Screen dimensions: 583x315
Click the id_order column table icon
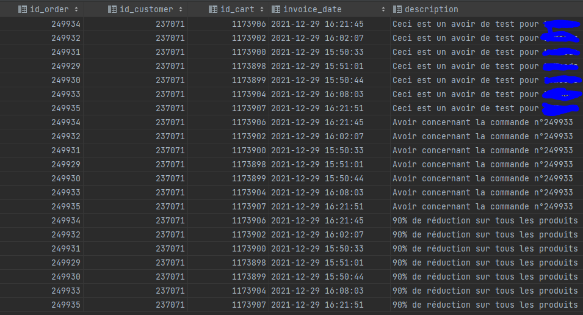[x=23, y=9]
